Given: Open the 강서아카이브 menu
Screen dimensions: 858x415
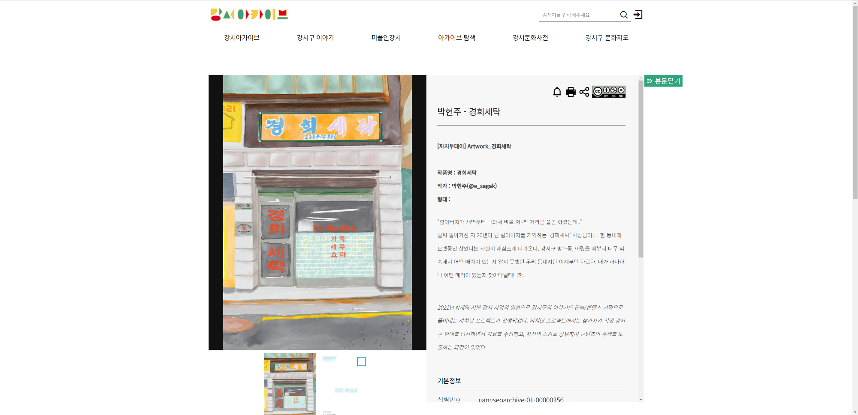Looking at the screenshot, I should pyautogui.click(x=242, y=38).
